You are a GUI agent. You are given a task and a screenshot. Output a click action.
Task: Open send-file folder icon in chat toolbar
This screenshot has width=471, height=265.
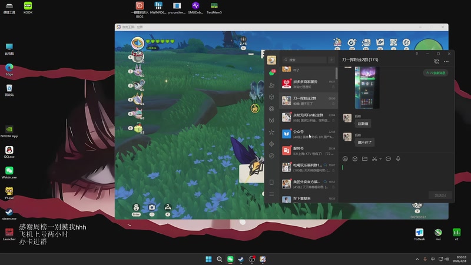tap(364, 158)
